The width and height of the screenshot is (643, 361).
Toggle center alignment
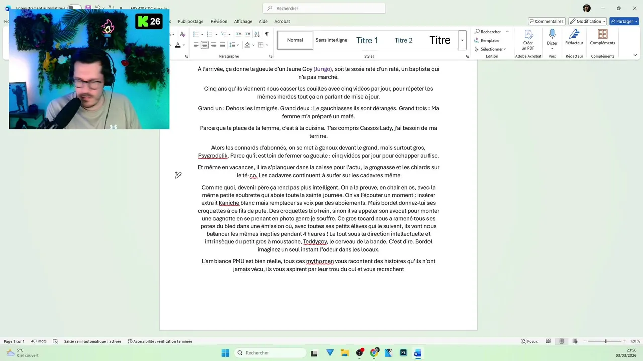[204, 45]
